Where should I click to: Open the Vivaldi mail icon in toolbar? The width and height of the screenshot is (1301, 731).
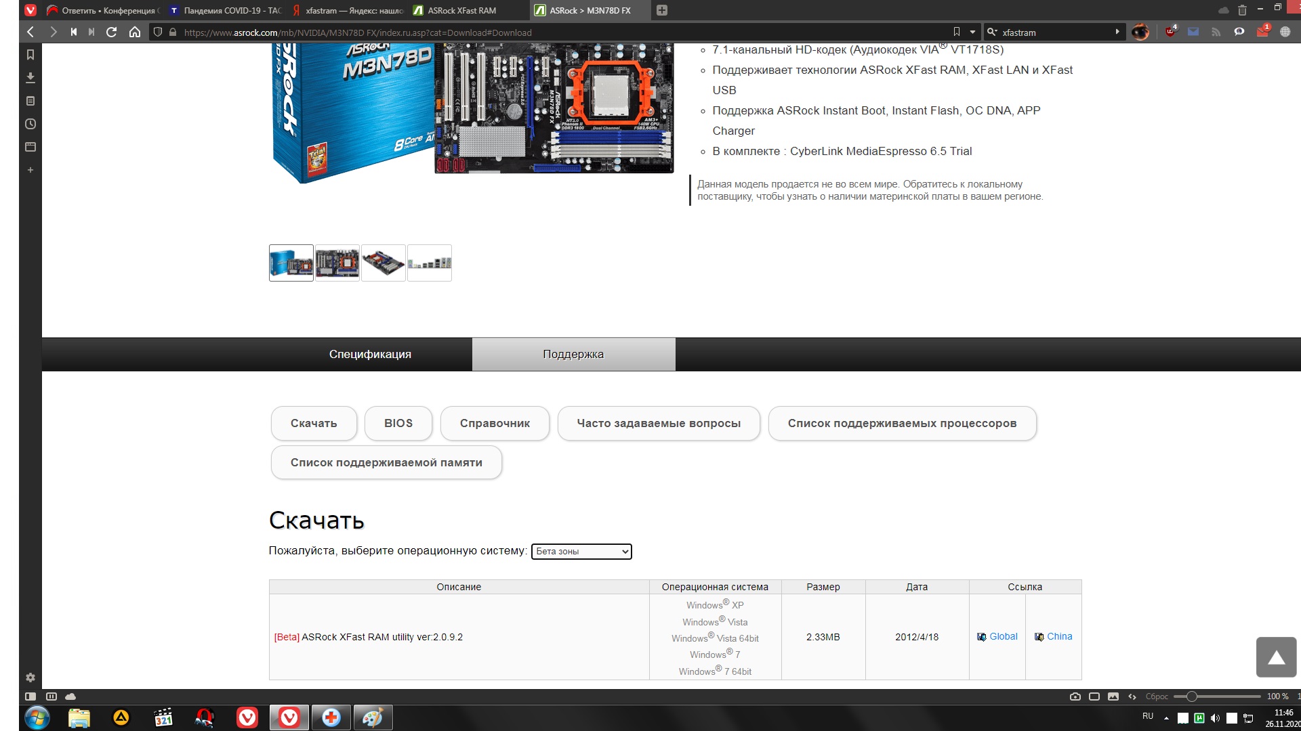point(1193,32)
